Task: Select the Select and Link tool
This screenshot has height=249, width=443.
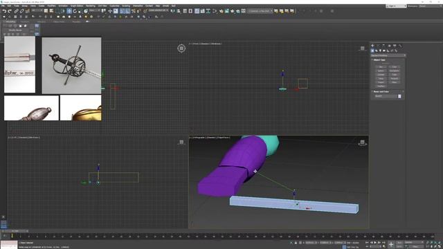Action: pyautogui.click(x=16, y=11)
